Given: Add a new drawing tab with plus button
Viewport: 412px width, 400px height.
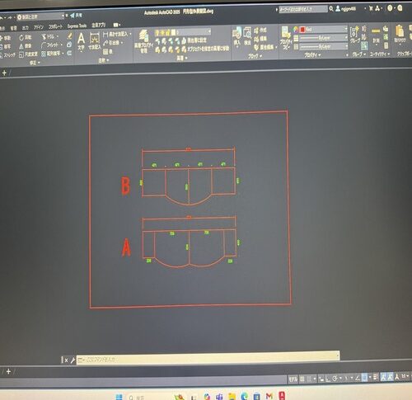Looking at the screenshot, I should pyautogui.click(x=4, y=73).
